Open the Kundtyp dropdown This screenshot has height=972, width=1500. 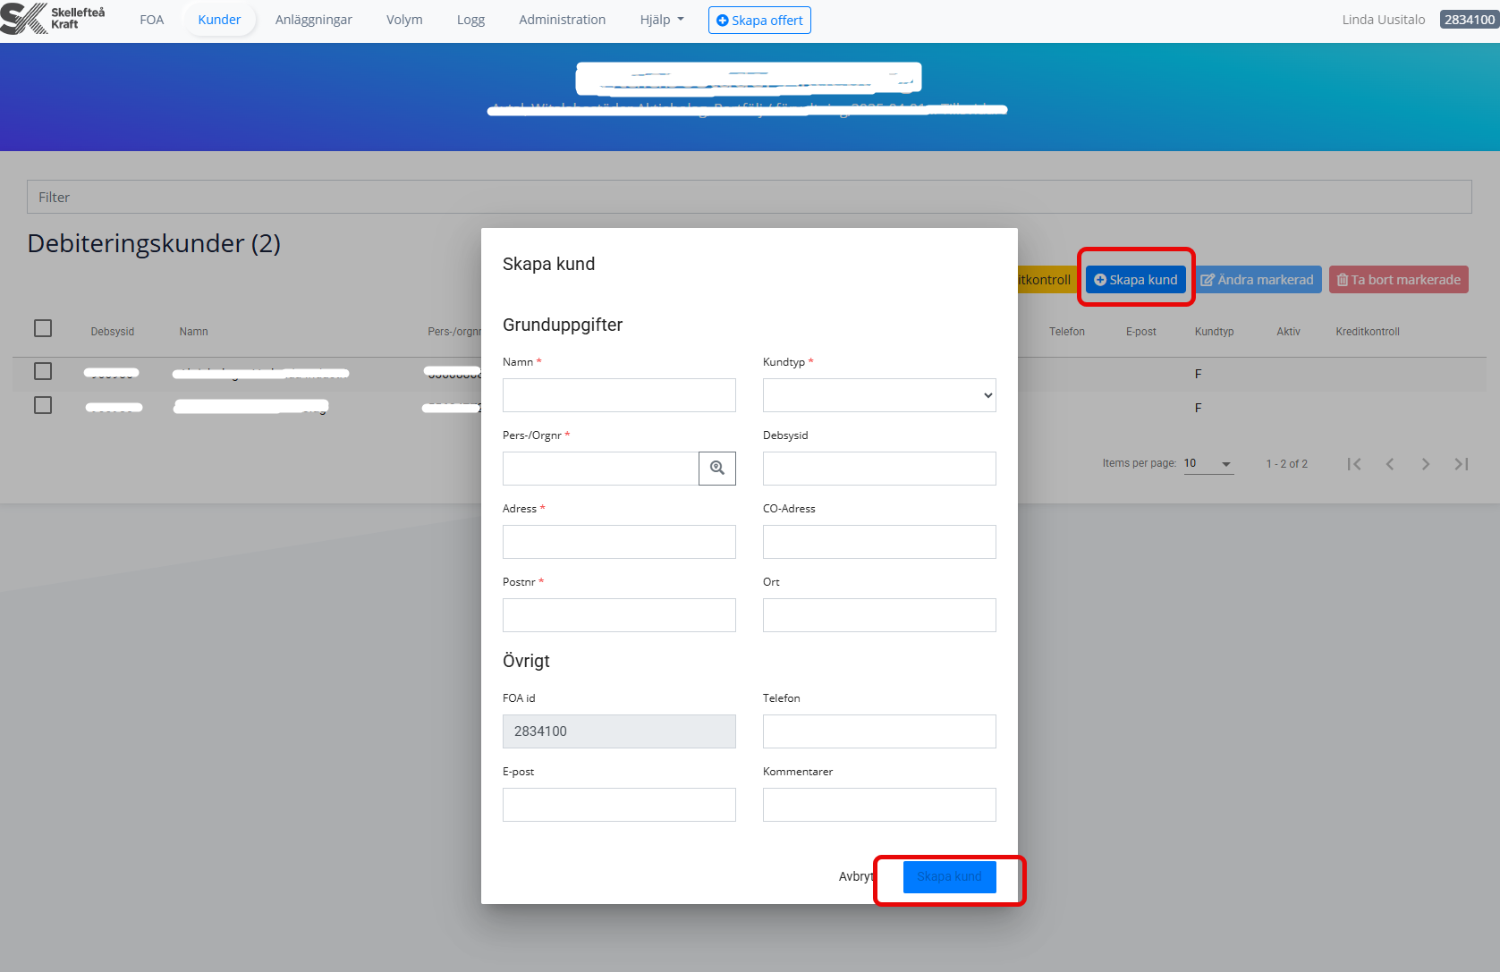coord(878,395)
